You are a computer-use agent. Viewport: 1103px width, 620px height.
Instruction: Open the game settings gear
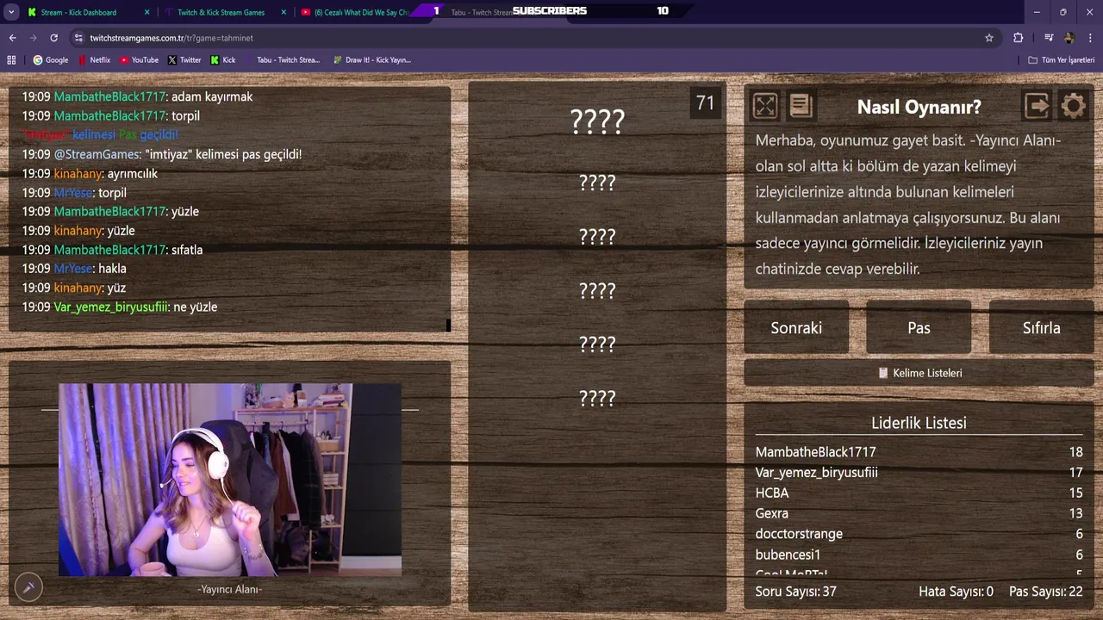tap(1073, 106)
